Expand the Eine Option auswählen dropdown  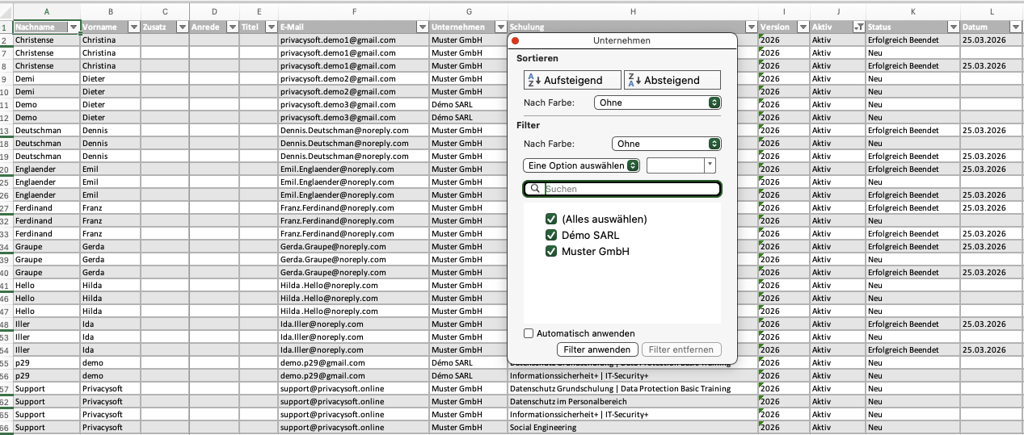pos(581,165)
